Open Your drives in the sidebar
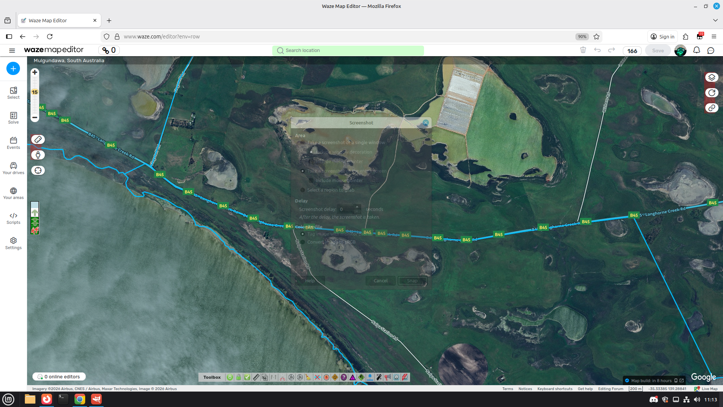The image size is (723, 407). (13, 168)
